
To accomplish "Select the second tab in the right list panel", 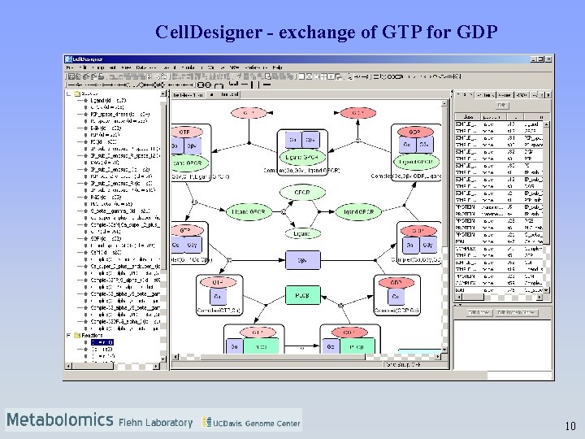I will (485, 95).
